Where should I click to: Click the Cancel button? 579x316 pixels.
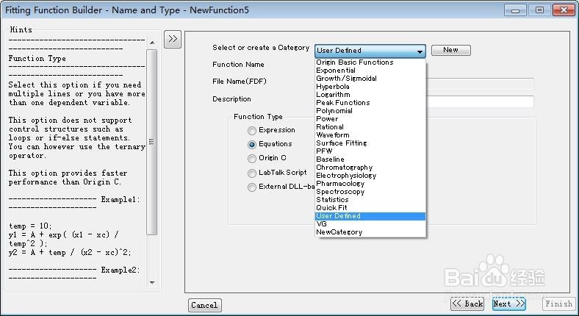204,305
